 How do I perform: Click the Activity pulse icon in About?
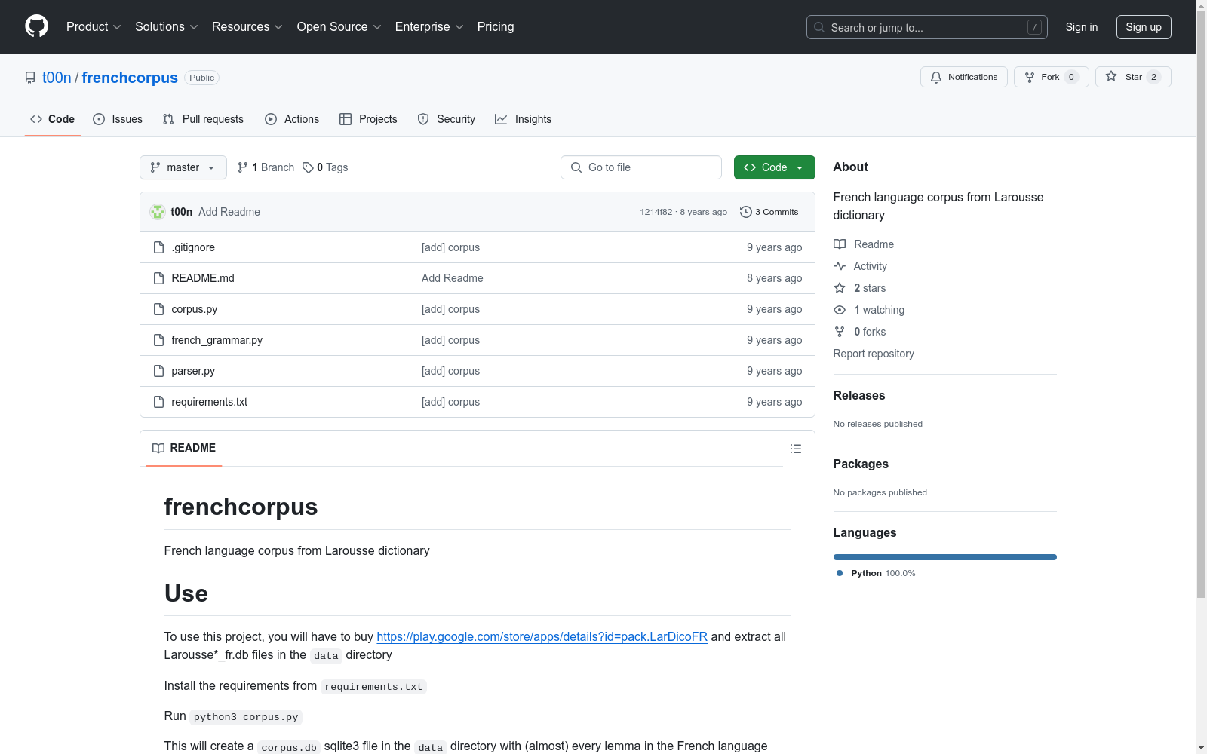point(840,266)
